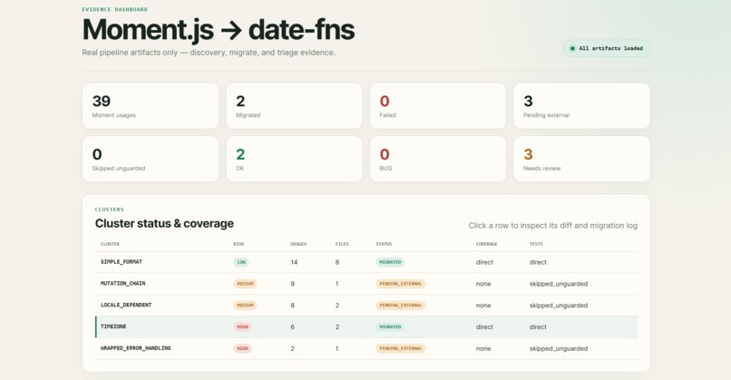The height and width of the screenshot is (380, 731).
Task: Click files value 6 in SIMPLE_FORMAT row
Action: point(337,262)
